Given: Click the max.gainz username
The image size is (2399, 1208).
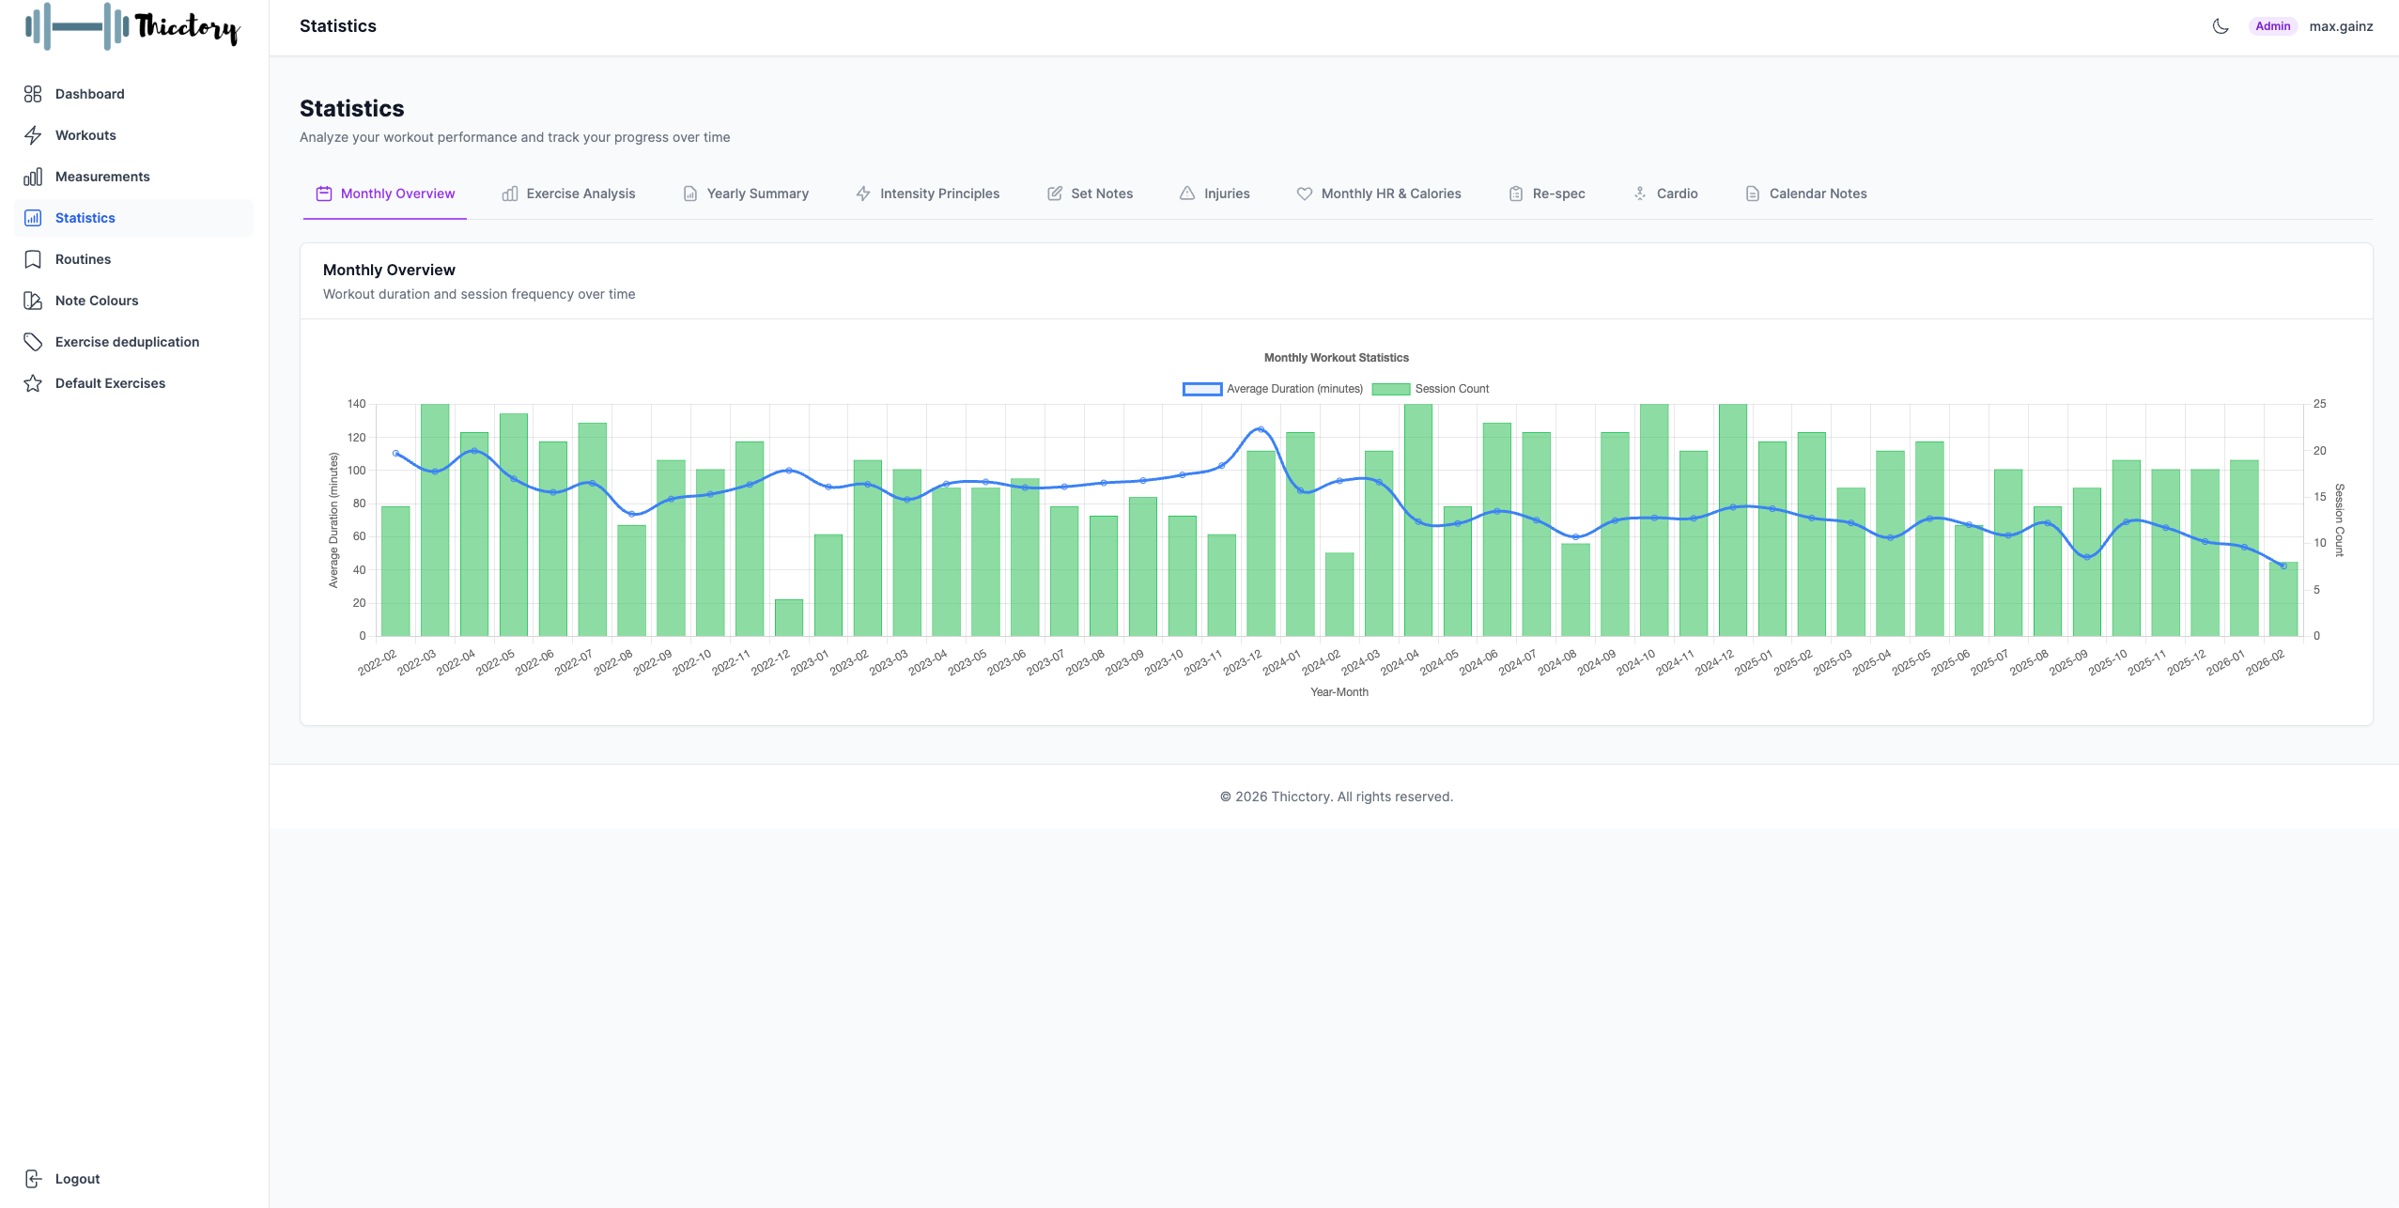Looking at the screenshot, I should point(2341,26).
